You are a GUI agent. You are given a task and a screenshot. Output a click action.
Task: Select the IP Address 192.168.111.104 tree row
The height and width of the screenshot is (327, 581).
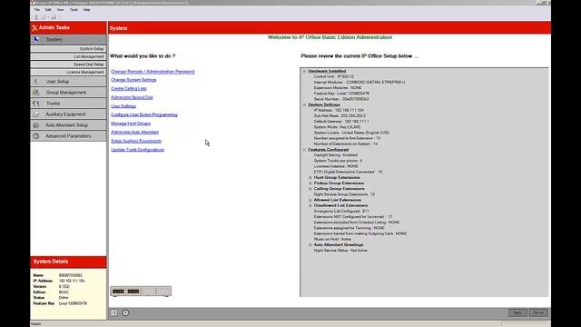339,110
